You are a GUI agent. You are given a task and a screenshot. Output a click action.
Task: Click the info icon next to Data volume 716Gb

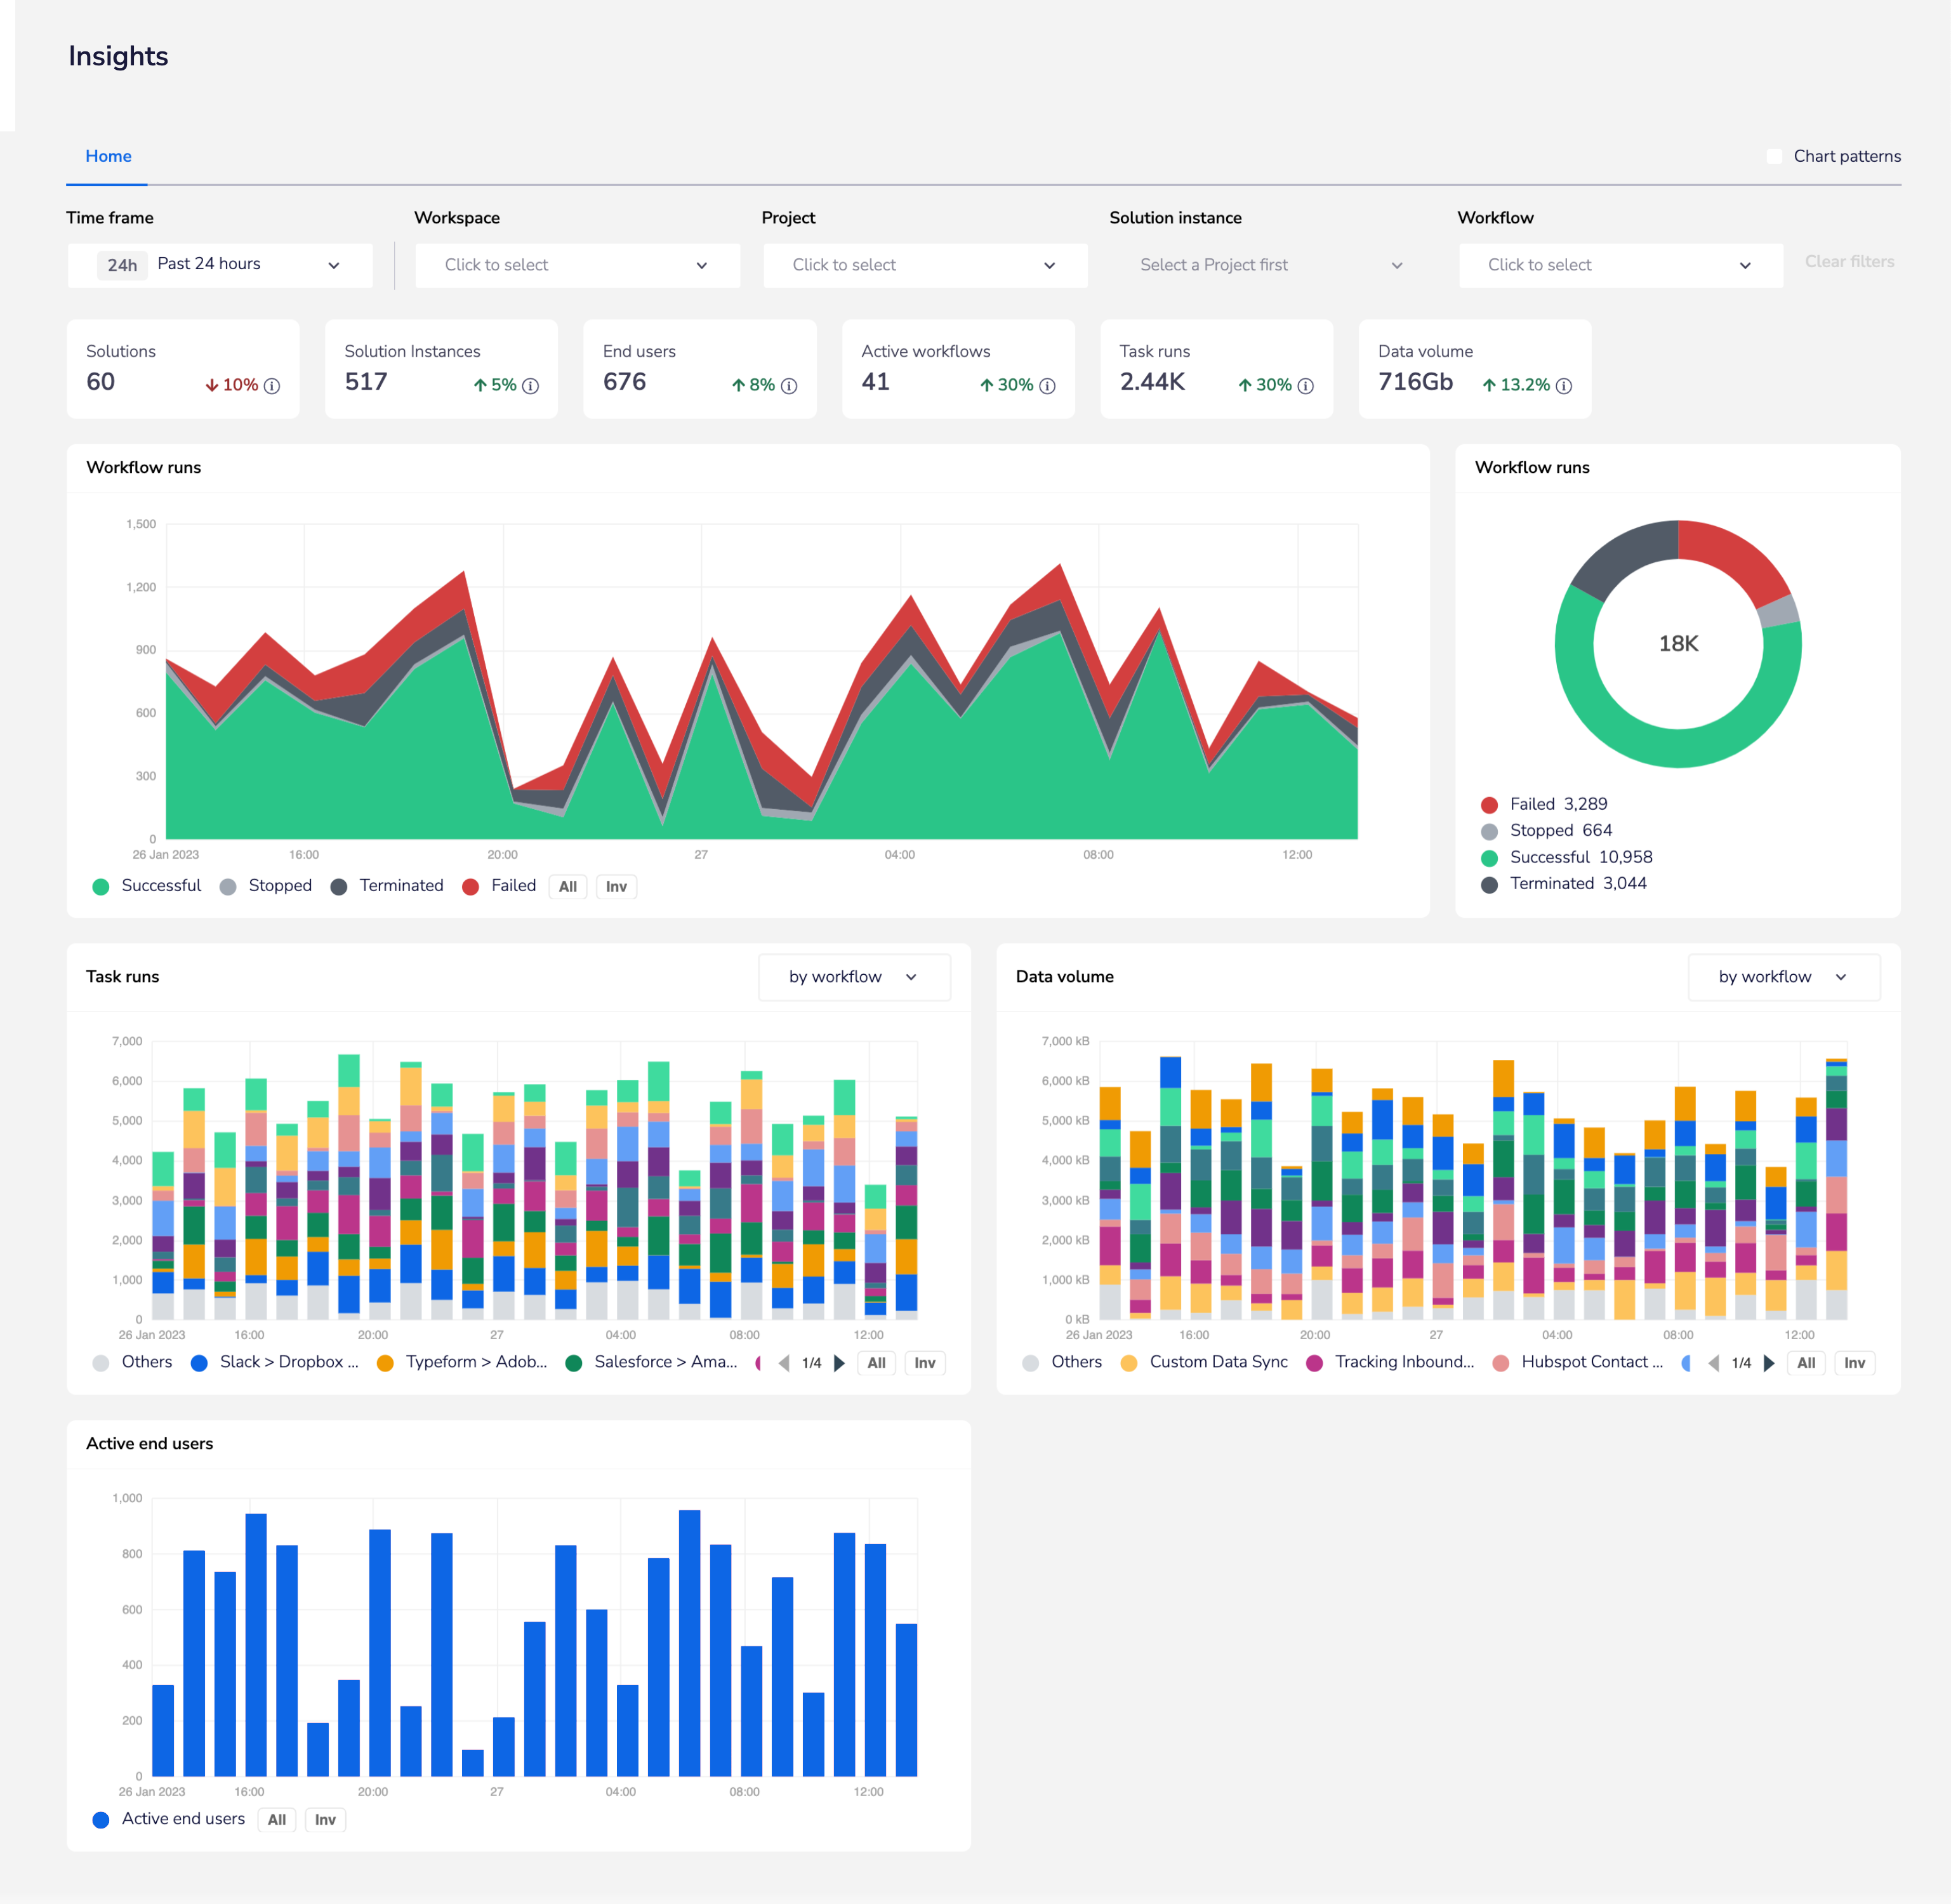[1565, 385]
